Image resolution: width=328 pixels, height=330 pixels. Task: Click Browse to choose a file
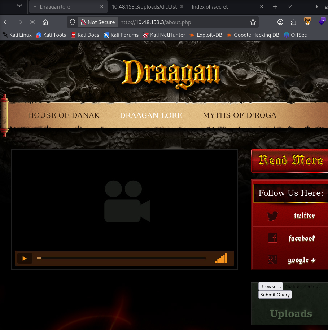coord(271,286)
